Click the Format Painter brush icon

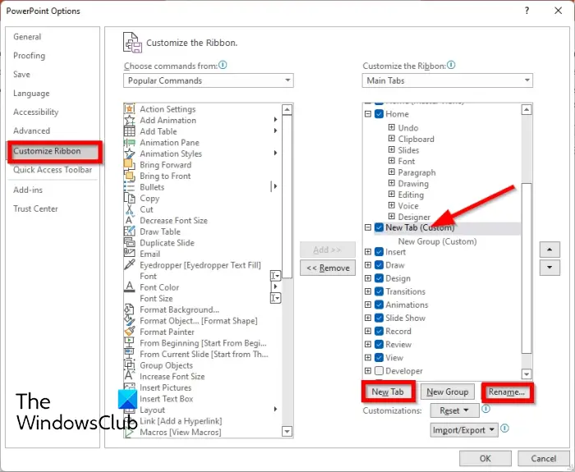pyautogui.click(x=129, y=332)
